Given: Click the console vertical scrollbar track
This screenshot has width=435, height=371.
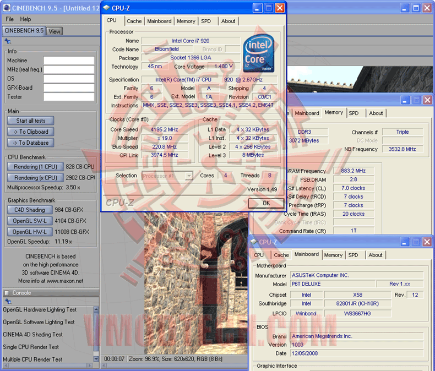Looking at the screenshot, I should tap(96, 334).
